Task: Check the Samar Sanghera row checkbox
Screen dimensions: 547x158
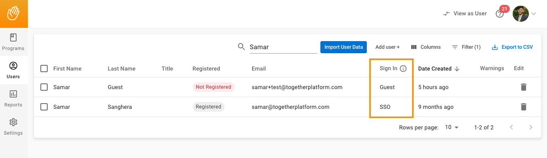Action: click(44, 107)
